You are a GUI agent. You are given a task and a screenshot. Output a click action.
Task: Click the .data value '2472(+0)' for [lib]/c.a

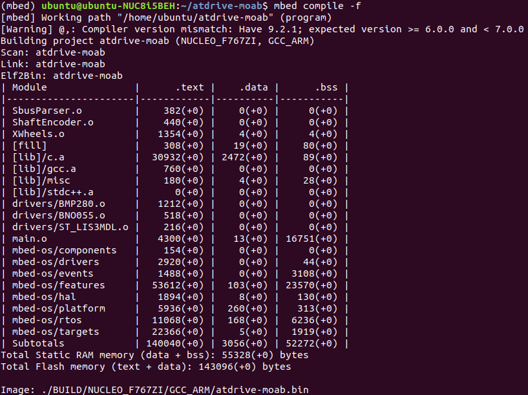[x=245, y=157]
